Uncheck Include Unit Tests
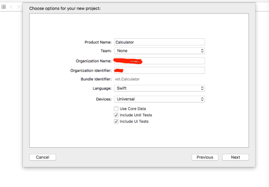Image resolution: width=269 pixels, height=187 pixels. point(116,115)
